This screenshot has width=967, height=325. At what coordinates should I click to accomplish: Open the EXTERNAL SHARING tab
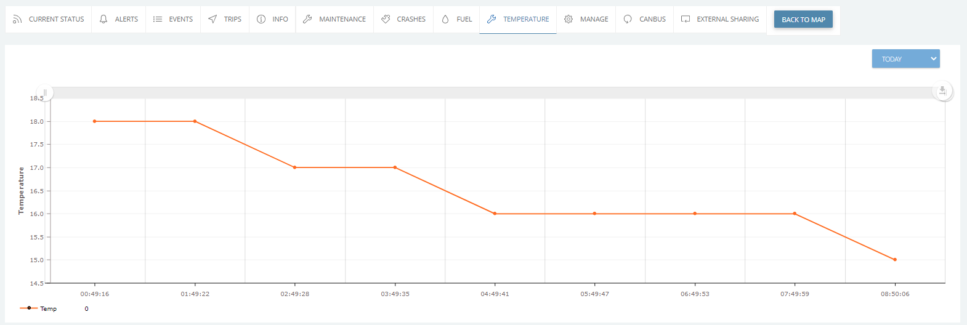coord(720,19)
